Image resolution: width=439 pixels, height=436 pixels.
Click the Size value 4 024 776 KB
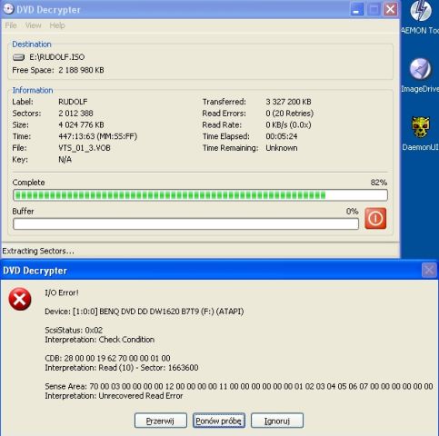tap(81, 124)
